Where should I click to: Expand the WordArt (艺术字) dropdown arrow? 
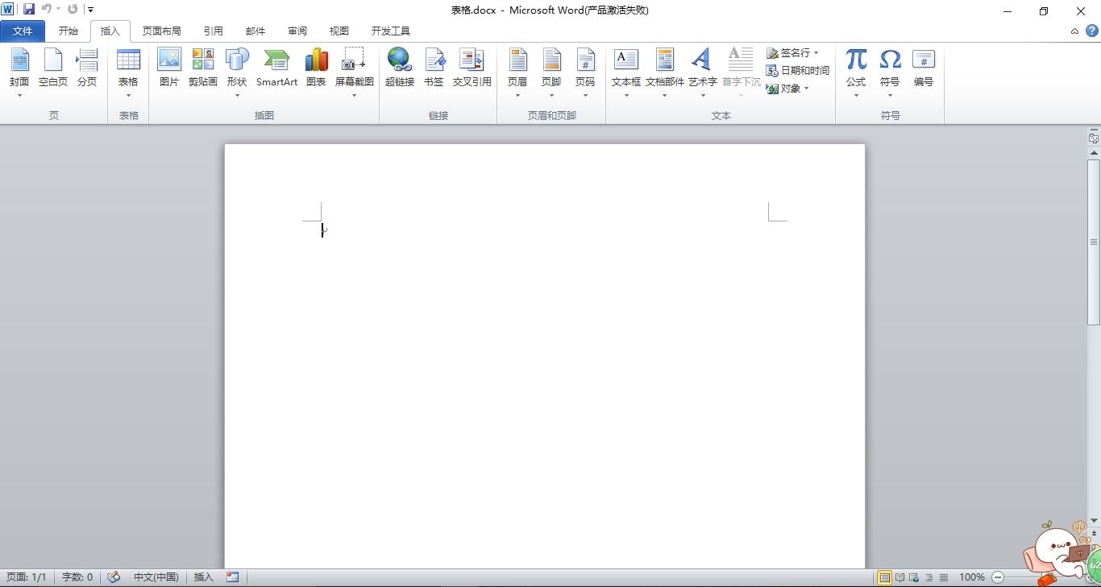point(703,96)
